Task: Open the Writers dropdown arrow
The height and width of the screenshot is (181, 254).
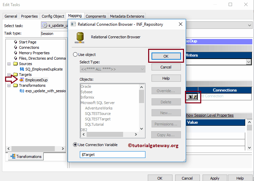Action: coord(249,62)
